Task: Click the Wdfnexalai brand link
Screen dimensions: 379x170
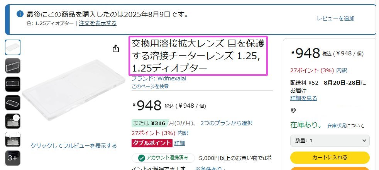Action: (x=172, y=78)
